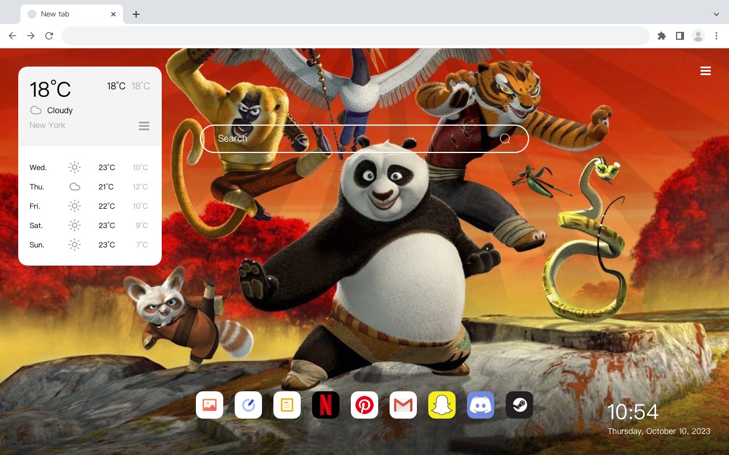Image resolution: width=729 pixels, height=455 pixels.
Task: Toggle the browser side panel
Action: coord(679,36)
